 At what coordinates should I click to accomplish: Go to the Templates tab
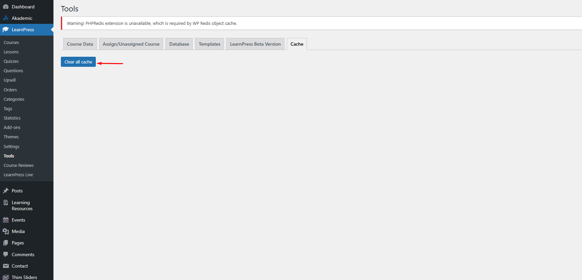pos(209,44)
